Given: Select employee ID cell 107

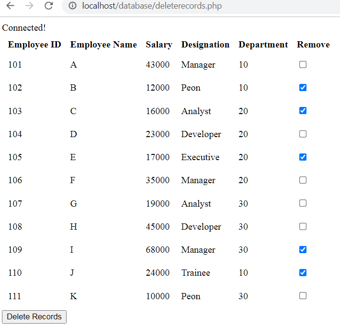Looking at the screenshot, I should click(x=15, y=203).
